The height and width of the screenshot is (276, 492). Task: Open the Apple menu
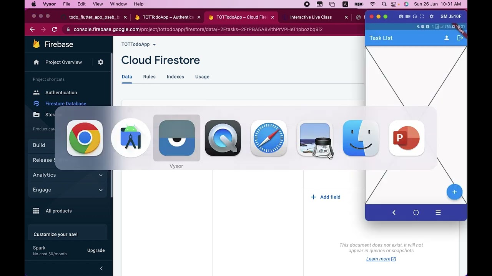coord(33,4)
